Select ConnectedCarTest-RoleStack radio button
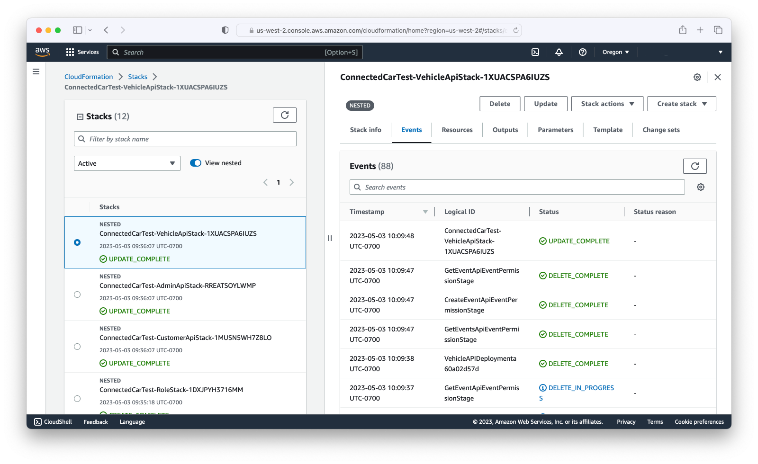 click(77, 399)
